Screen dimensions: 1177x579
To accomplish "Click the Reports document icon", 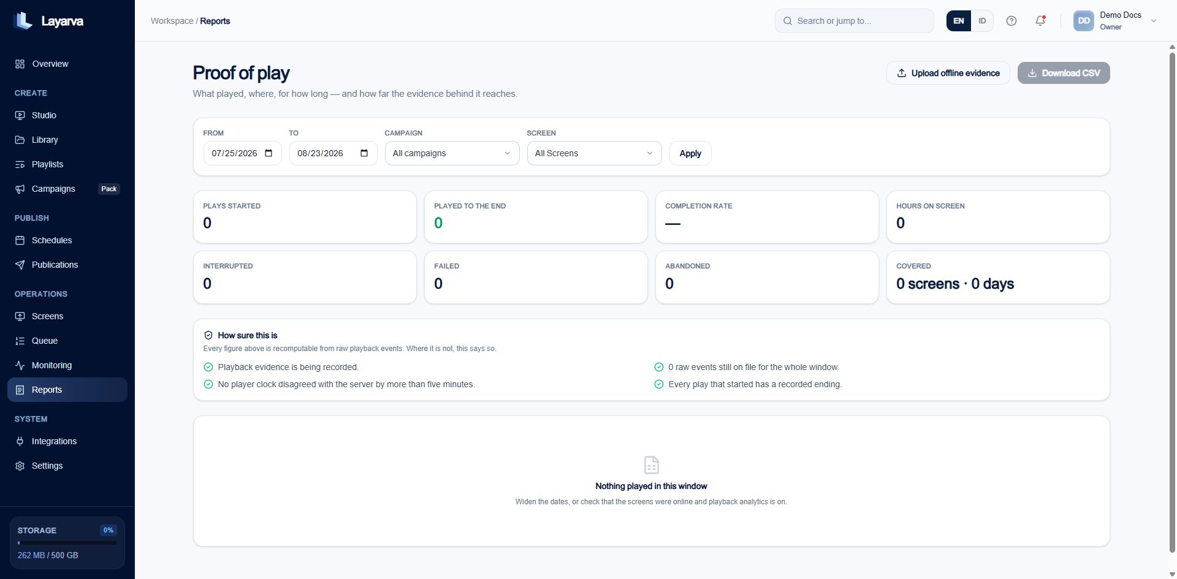I will 20,390.
